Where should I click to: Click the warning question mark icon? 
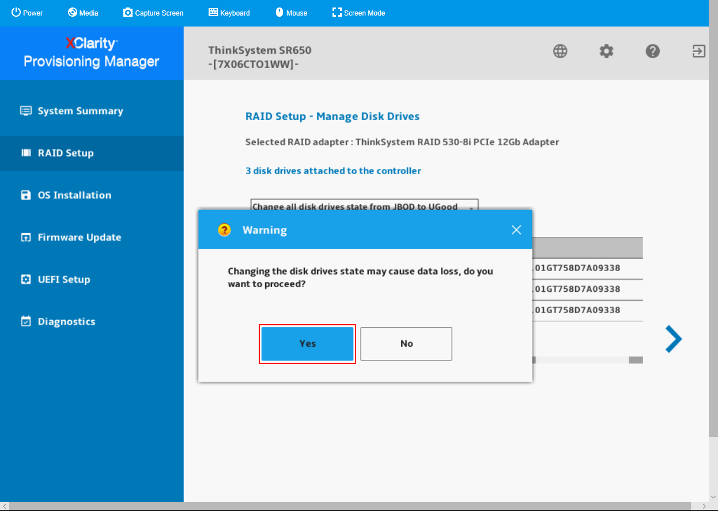(224, 230)
